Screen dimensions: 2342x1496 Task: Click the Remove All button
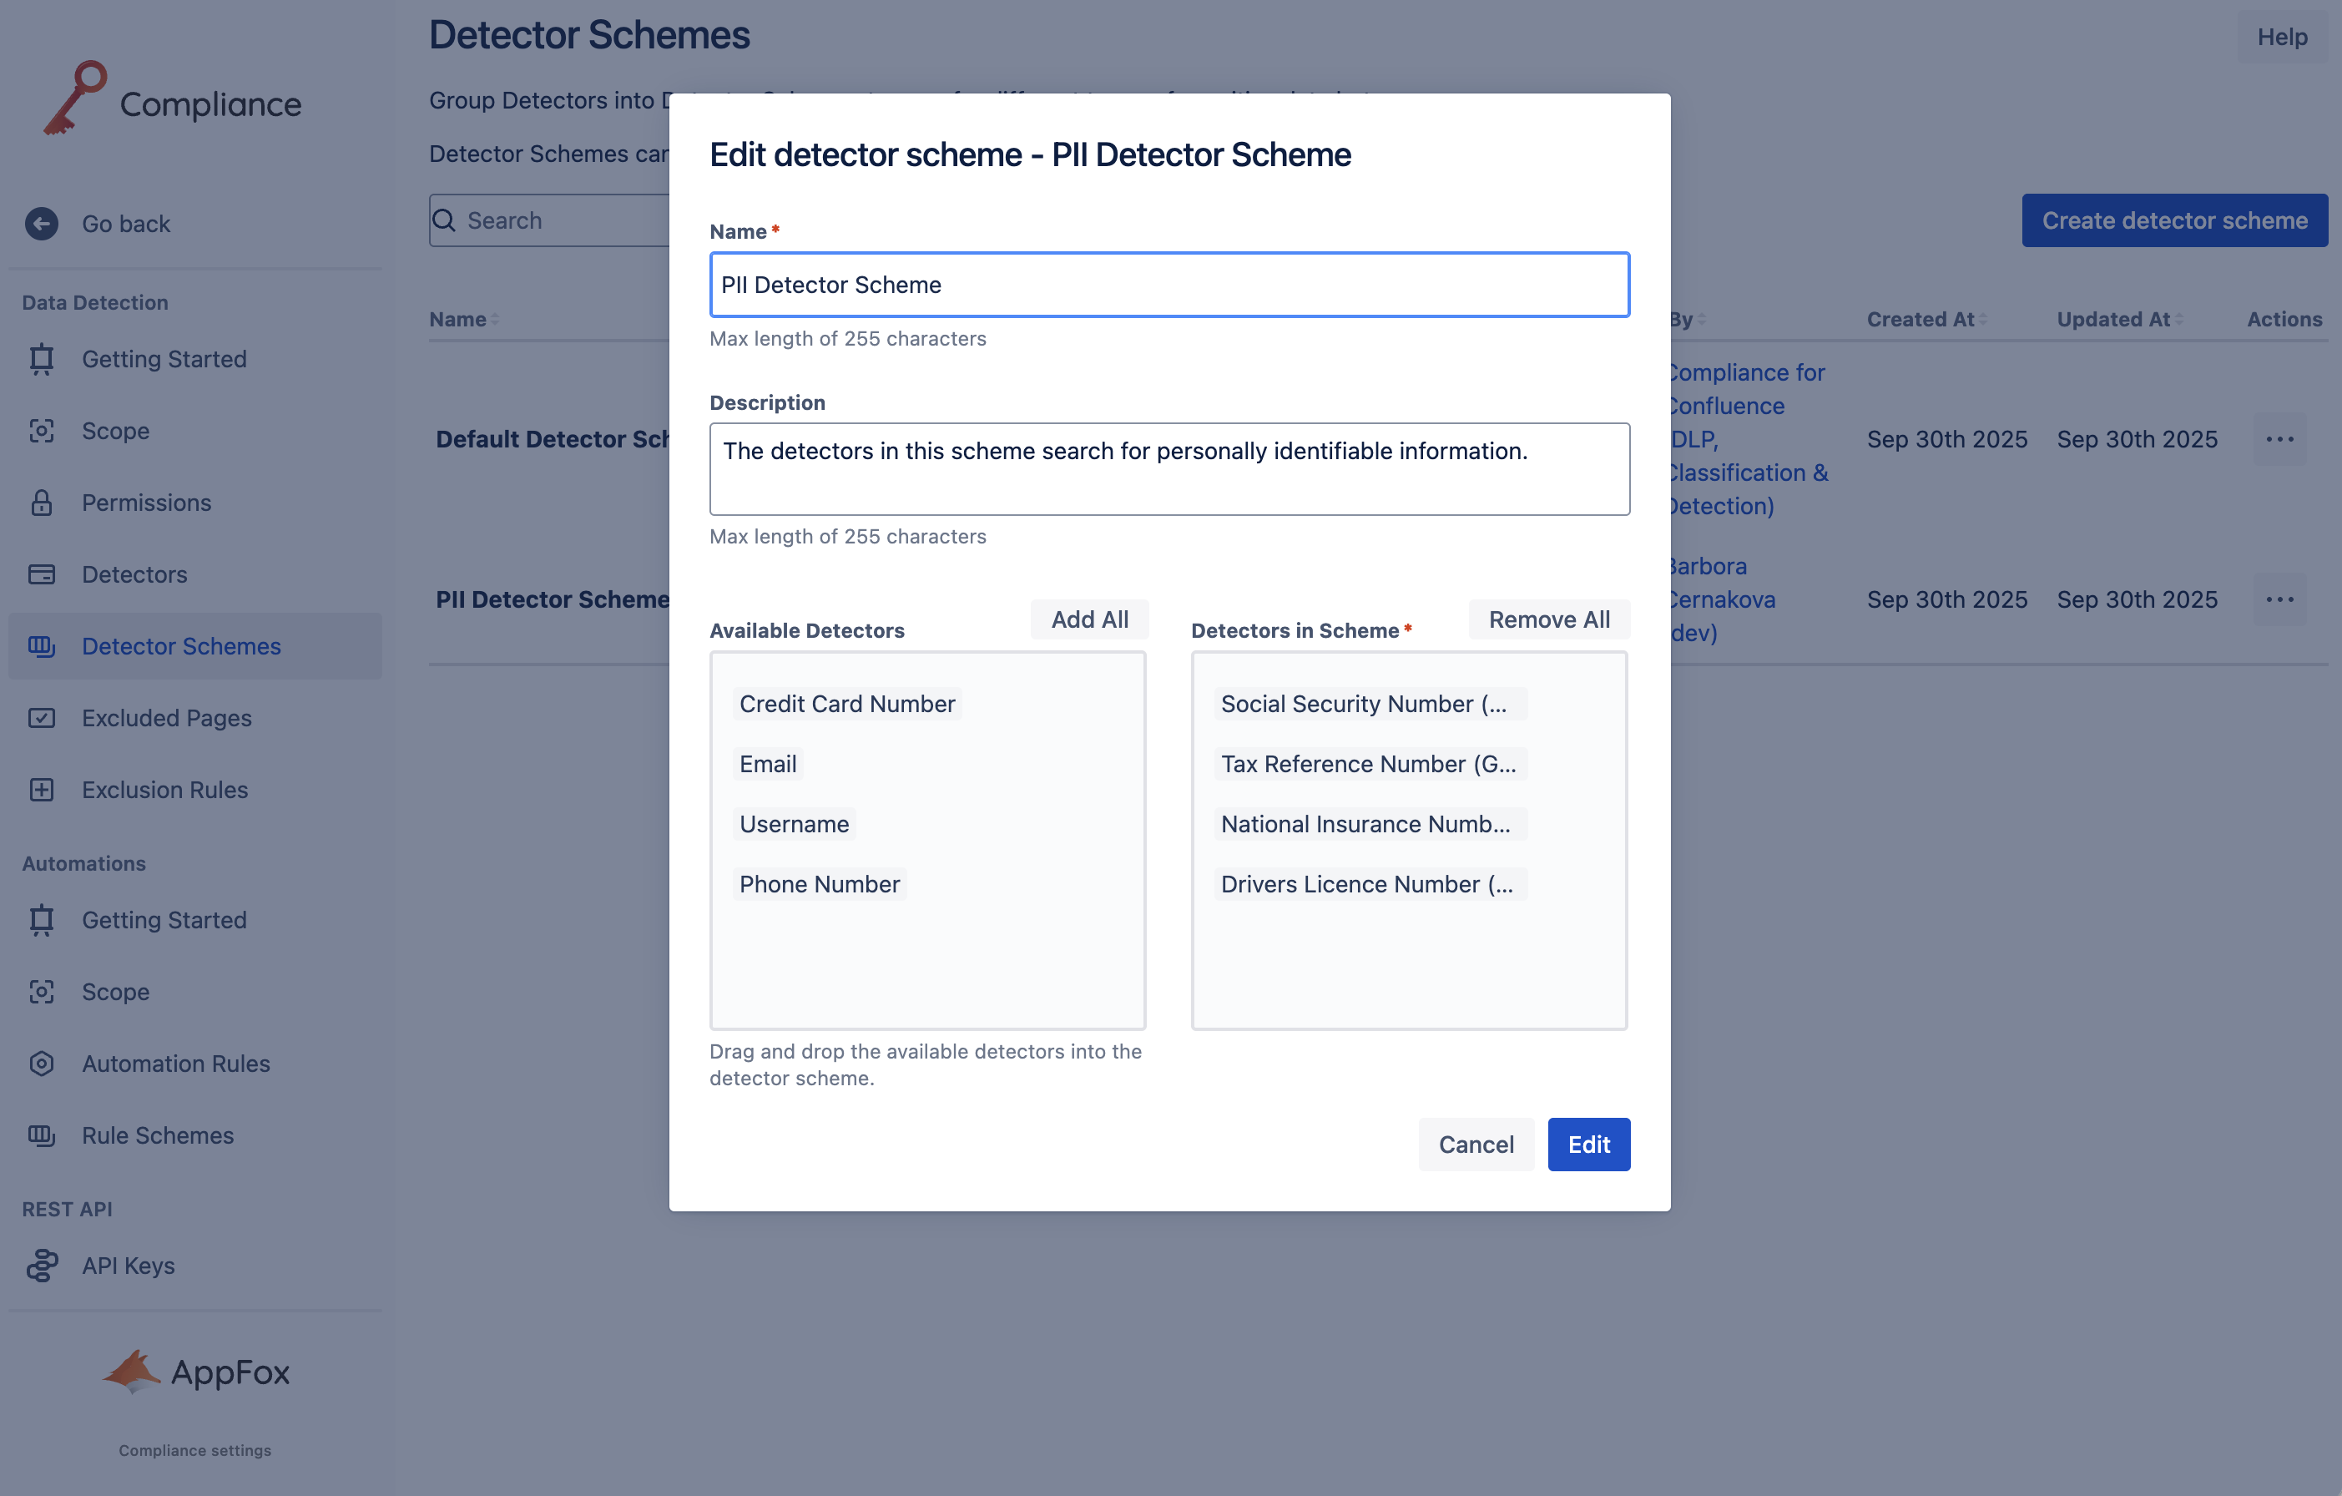coord(1548,619)
